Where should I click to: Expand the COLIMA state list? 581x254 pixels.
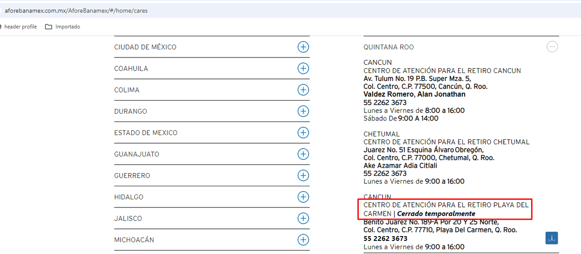point(303,90)
